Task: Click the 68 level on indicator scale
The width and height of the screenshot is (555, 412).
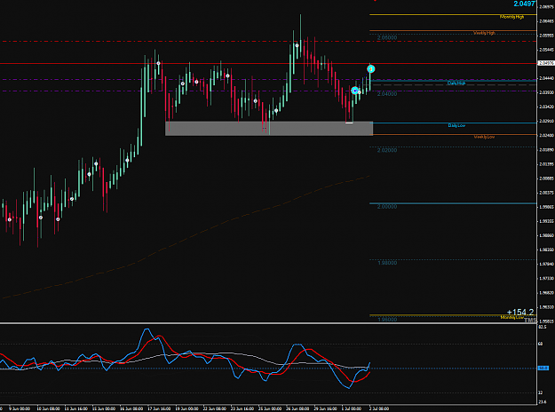Action: [x=541, y=344]
